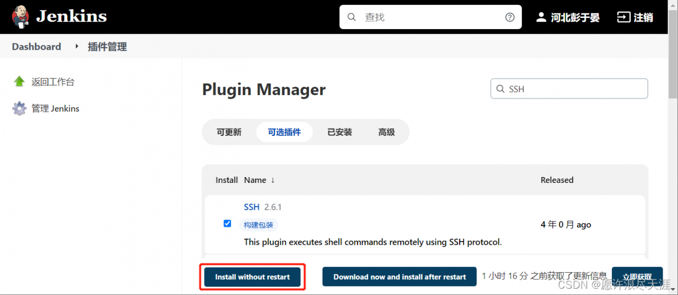Focus the header 查找 search field
The width and height of the screenshot is (678, 295).
point(430,17)
